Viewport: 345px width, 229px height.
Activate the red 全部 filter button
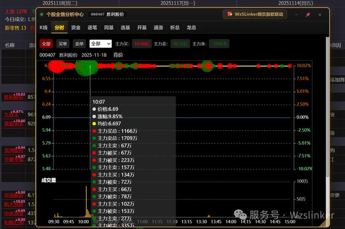(46, 44)
